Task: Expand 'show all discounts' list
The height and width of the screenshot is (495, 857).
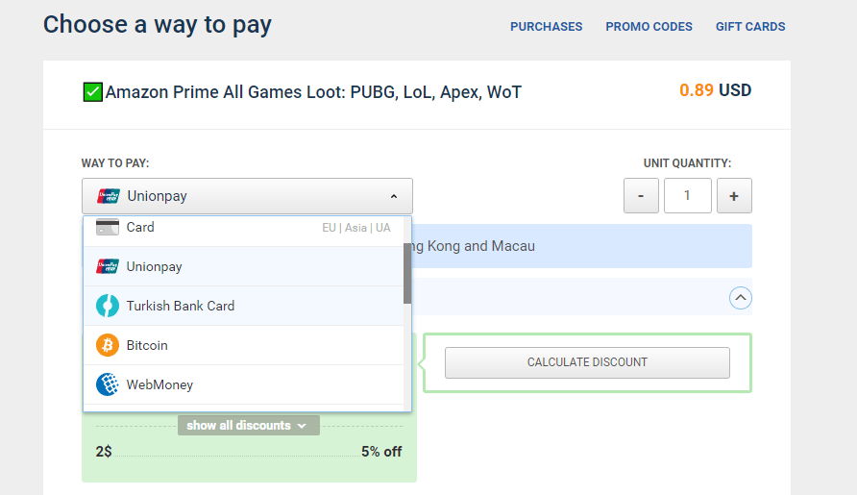Action: [248, 425]
